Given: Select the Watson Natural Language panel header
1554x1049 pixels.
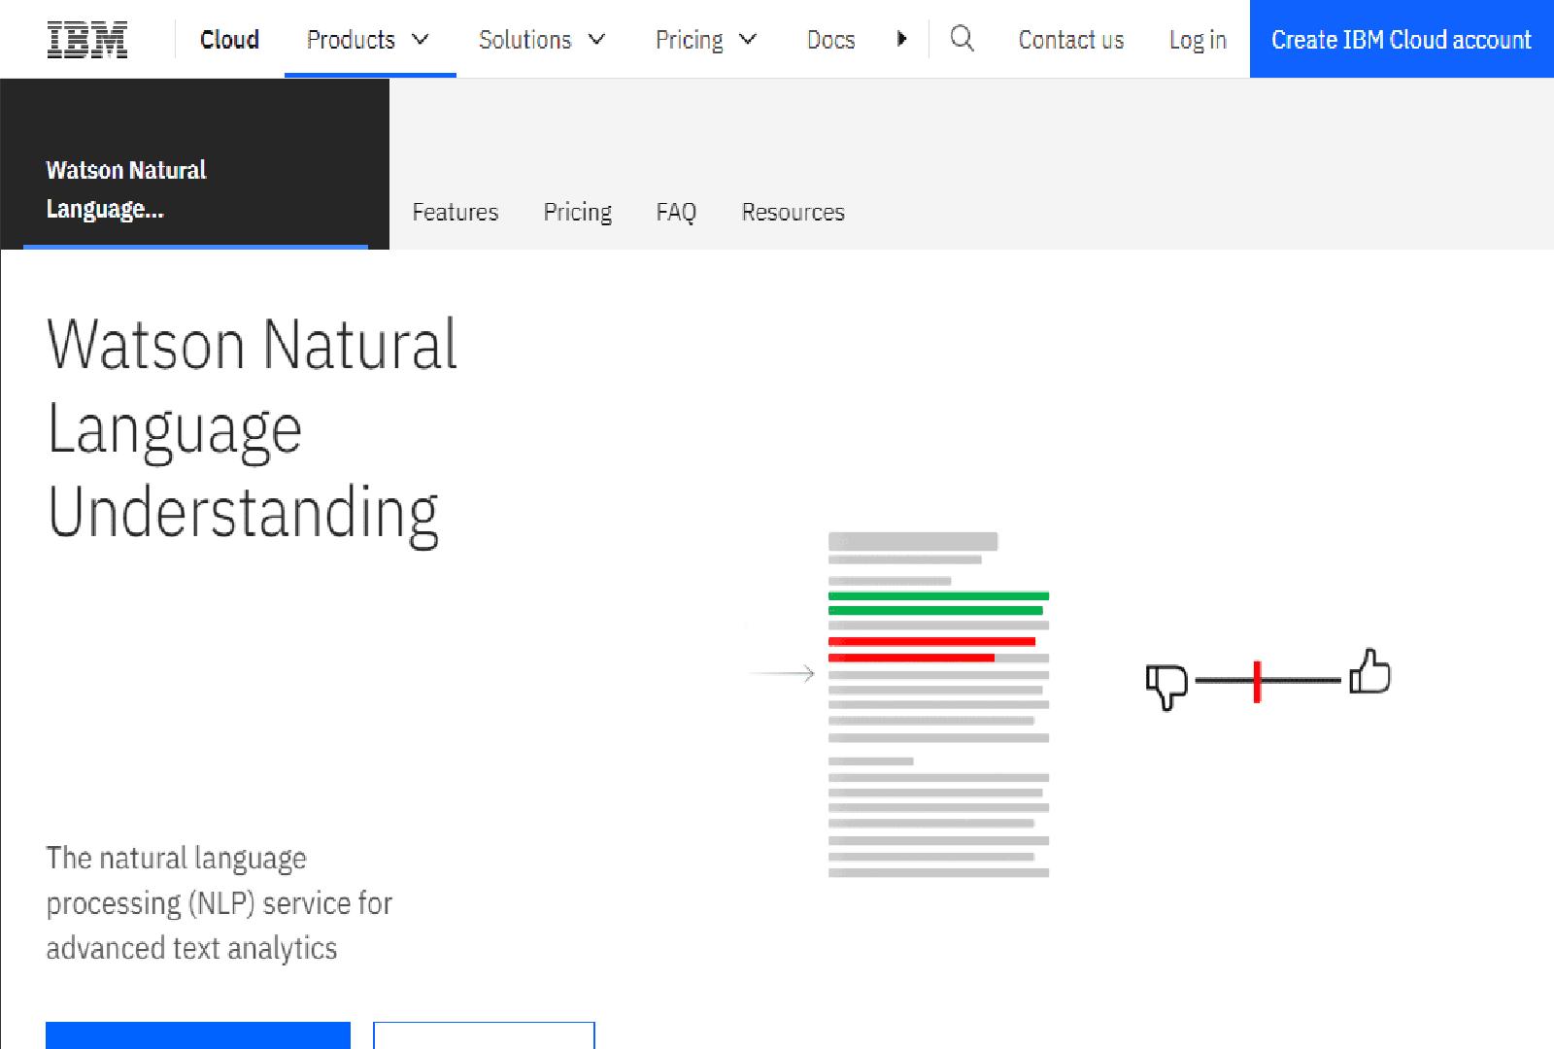Looking at the screenshot, I should pyautogui.click(x=125, y=189).
